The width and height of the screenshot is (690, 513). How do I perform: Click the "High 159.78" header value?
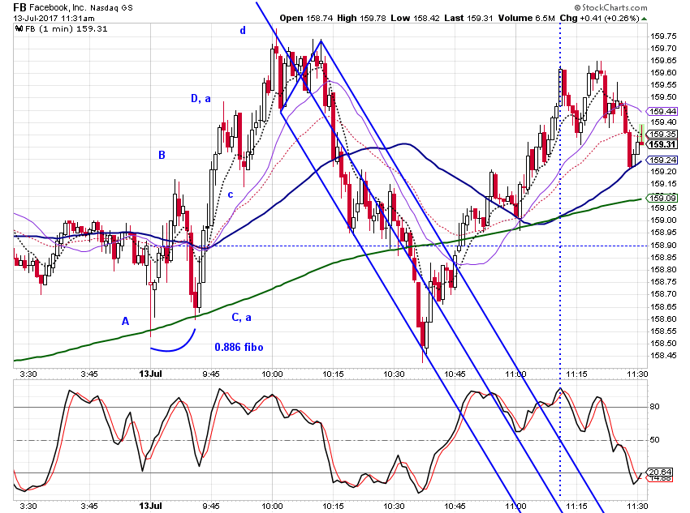click(362, 18)
